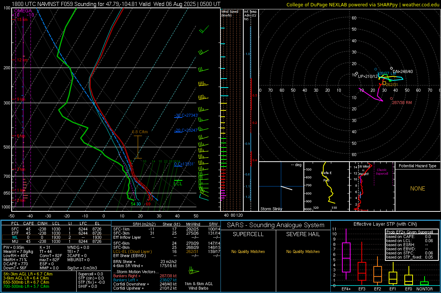This screenshot has height=293, width=441.
Task: Click the K = 31 index value
Action: tap(45, 247)
